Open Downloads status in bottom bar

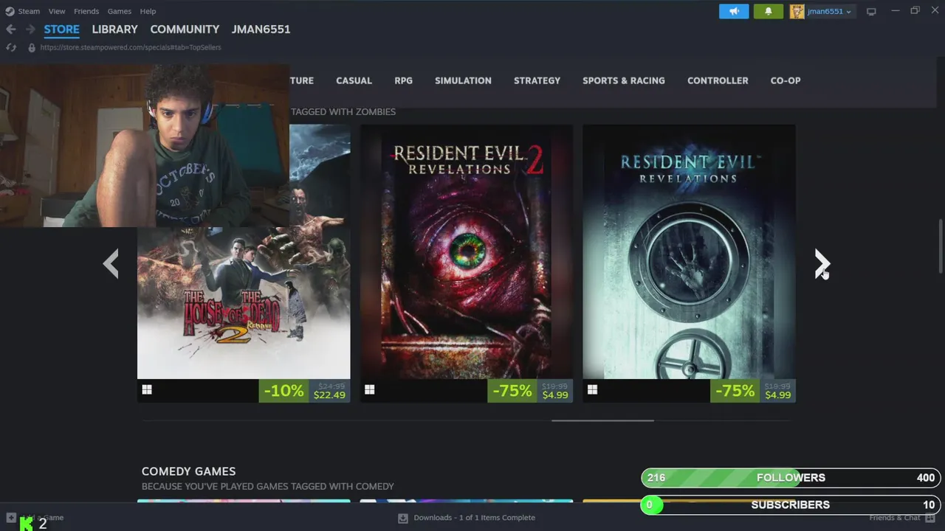click(474, 518)
